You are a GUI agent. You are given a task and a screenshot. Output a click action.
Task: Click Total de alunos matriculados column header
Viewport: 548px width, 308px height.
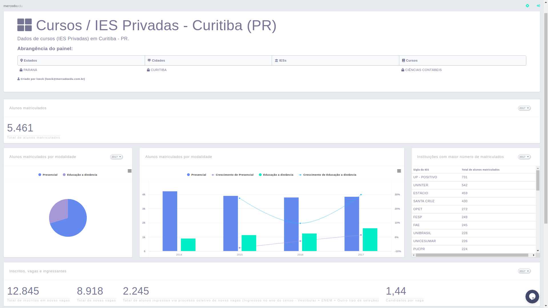point(481,170)
